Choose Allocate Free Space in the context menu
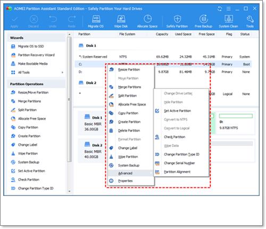 (x=131, y=104)
